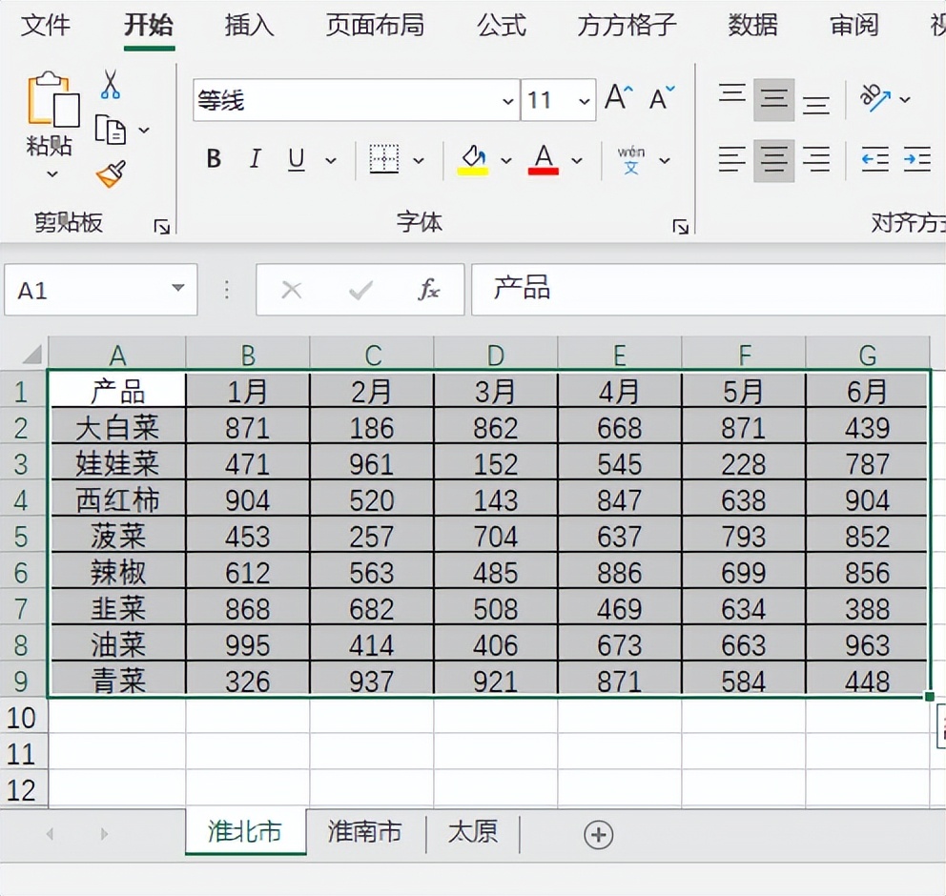This screenshot has height=896, width=946.
Task: Open the 字体 font settings dialog launcher
Action: 680,226
